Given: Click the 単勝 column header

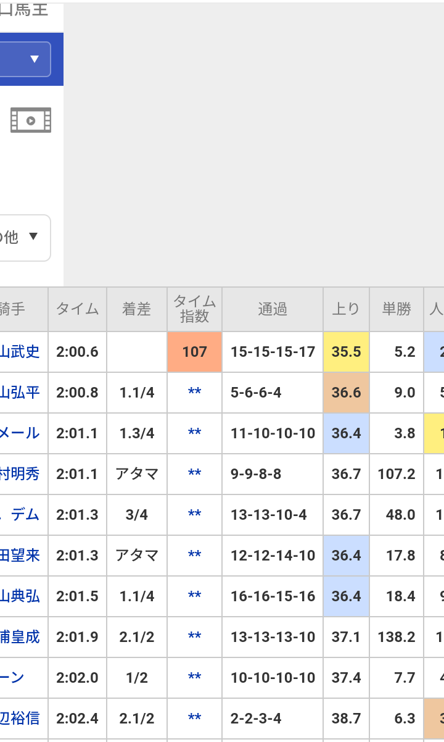Looking at the screenshot, I should click(397, 309).
